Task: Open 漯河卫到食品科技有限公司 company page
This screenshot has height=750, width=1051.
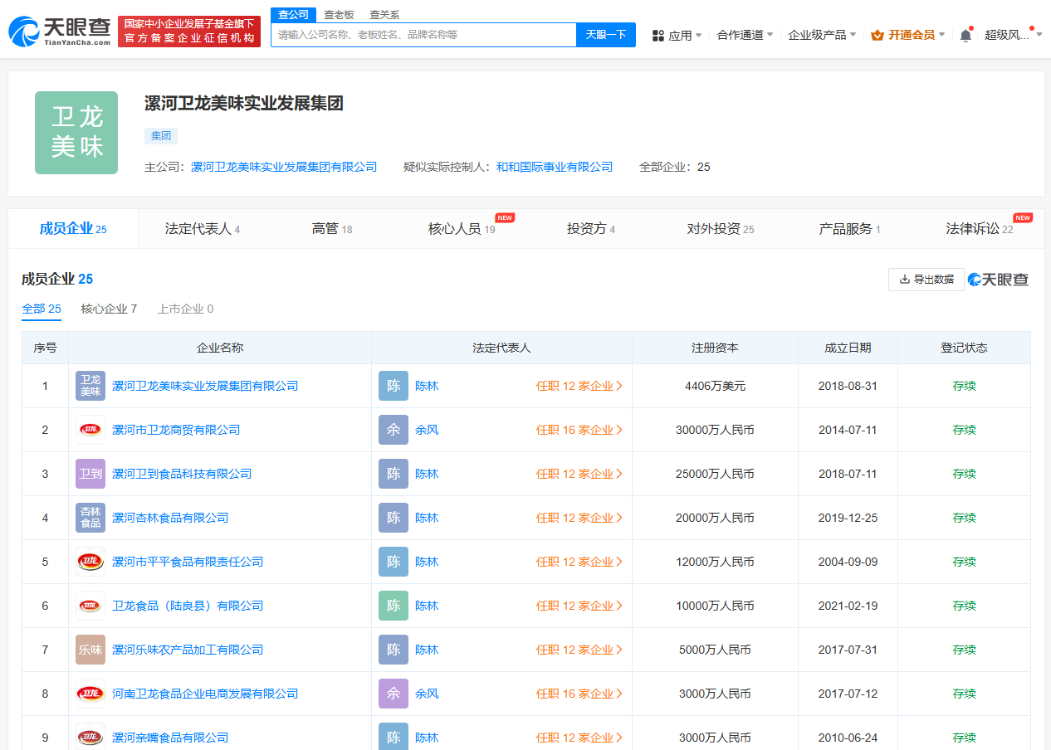Action: (x=181, y=474)
